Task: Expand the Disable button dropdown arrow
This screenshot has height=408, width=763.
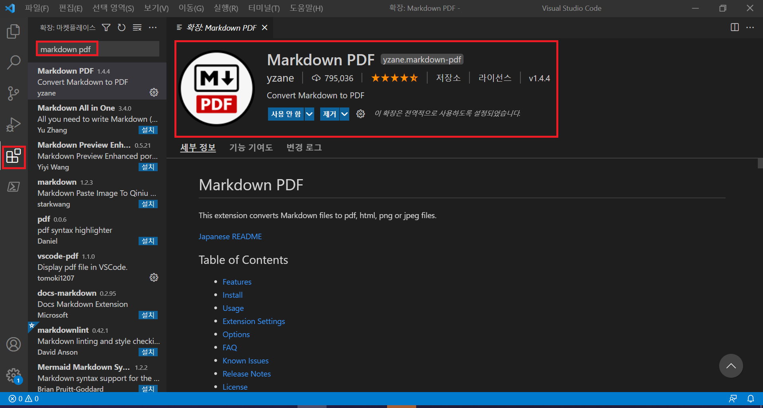Action: (309, 114)
